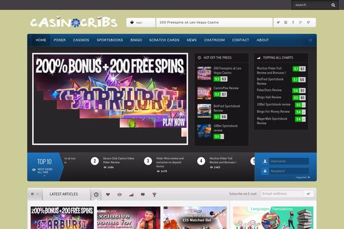Sort articles by most commented speech icon

coord(143,195)
